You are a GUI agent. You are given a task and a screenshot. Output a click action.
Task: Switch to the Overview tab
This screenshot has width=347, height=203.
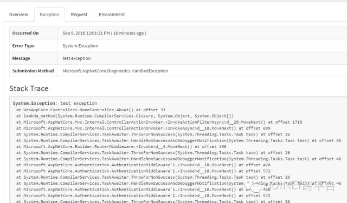[18, 15]
